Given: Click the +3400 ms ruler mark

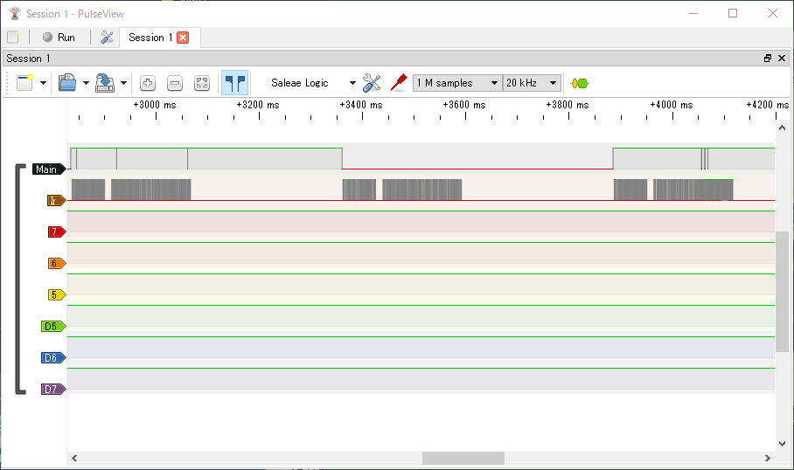Looking at the screenshot, I should (x=361, y=105).
